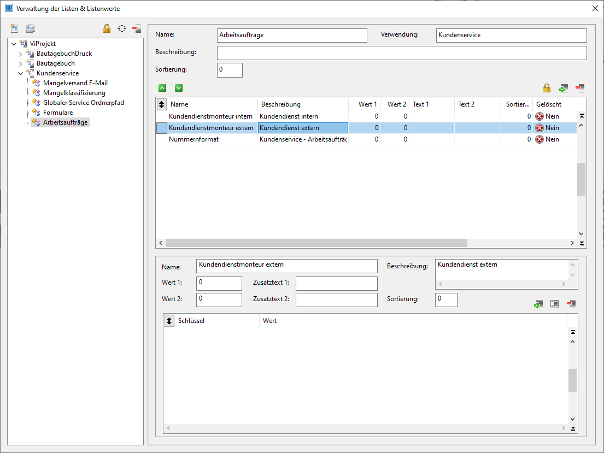Click the red Gelöscht icon in the Kundendienstmonteur intern row

(x=540, y=116)
